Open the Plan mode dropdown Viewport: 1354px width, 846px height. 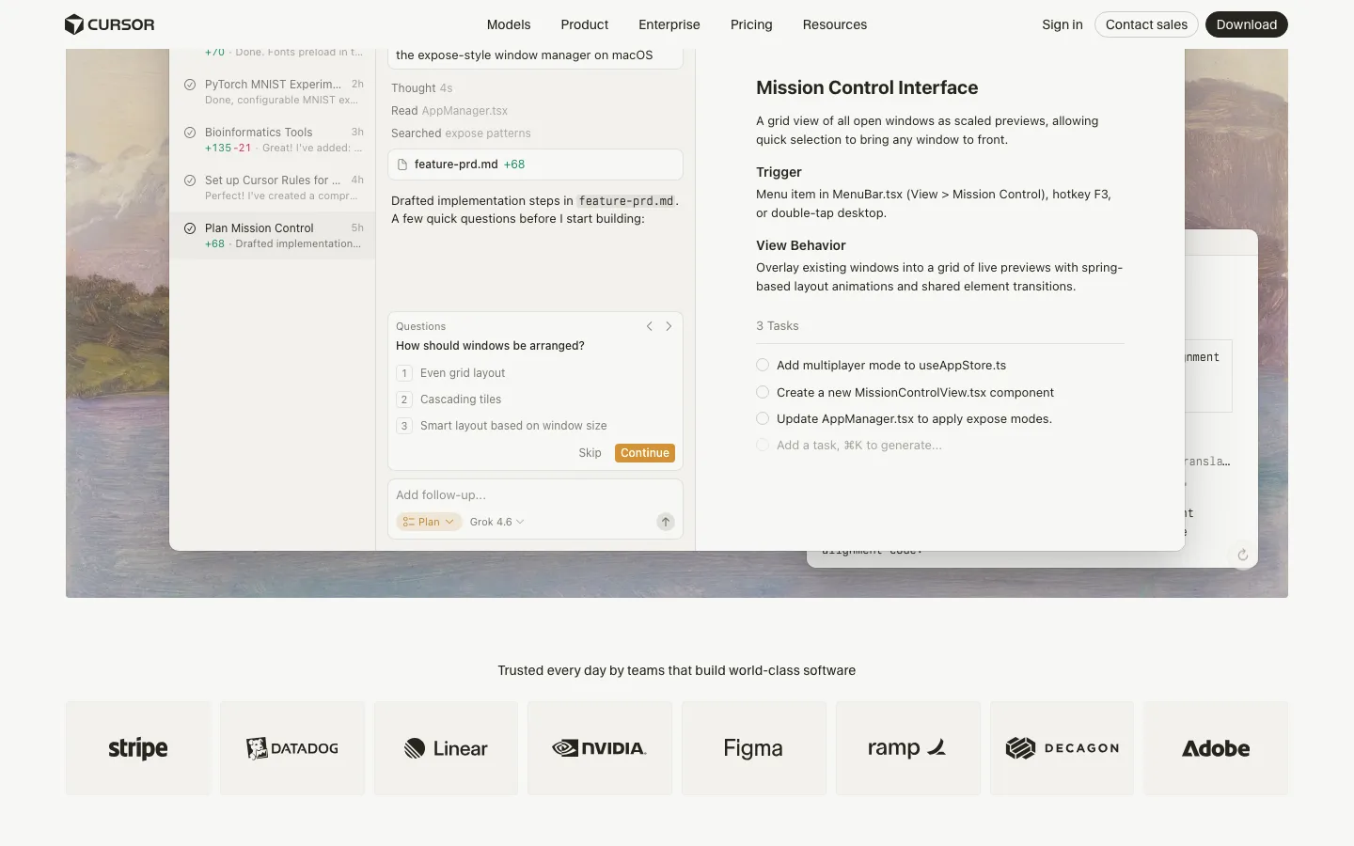429,522
